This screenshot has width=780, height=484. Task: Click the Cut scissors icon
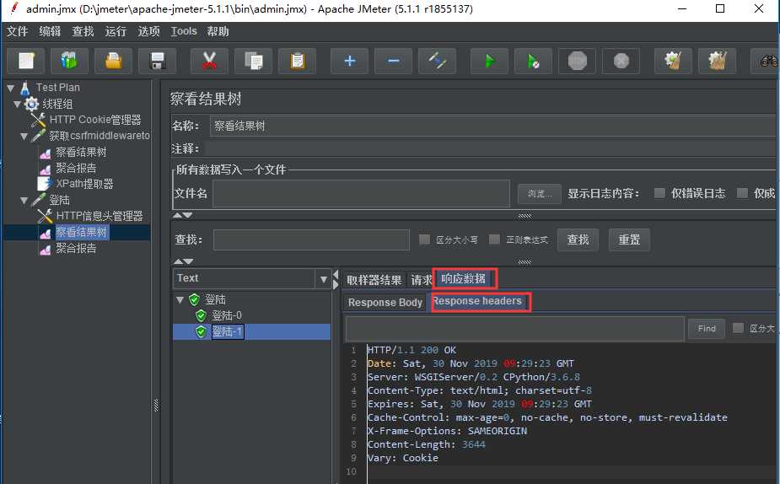pos(209,62)
